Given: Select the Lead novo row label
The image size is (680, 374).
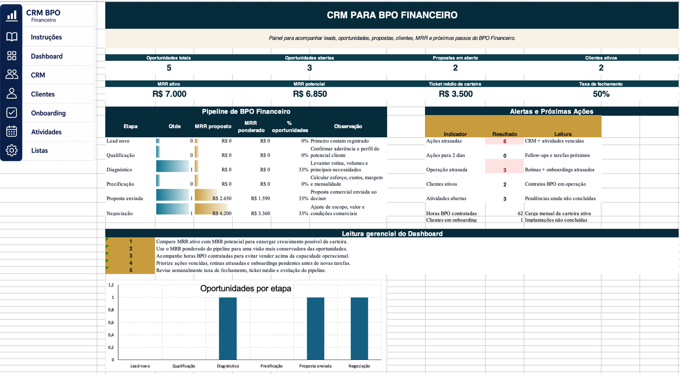Looking at the screenshot, I should click(118, 141).
